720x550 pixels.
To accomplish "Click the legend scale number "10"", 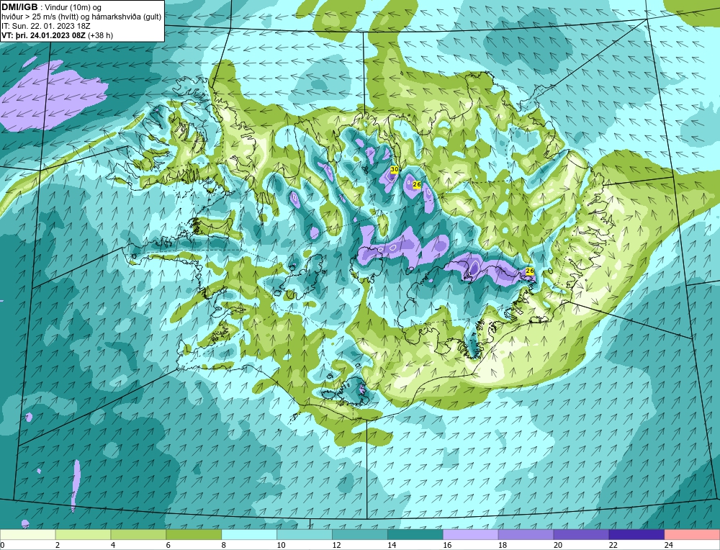I will [281, 545].
